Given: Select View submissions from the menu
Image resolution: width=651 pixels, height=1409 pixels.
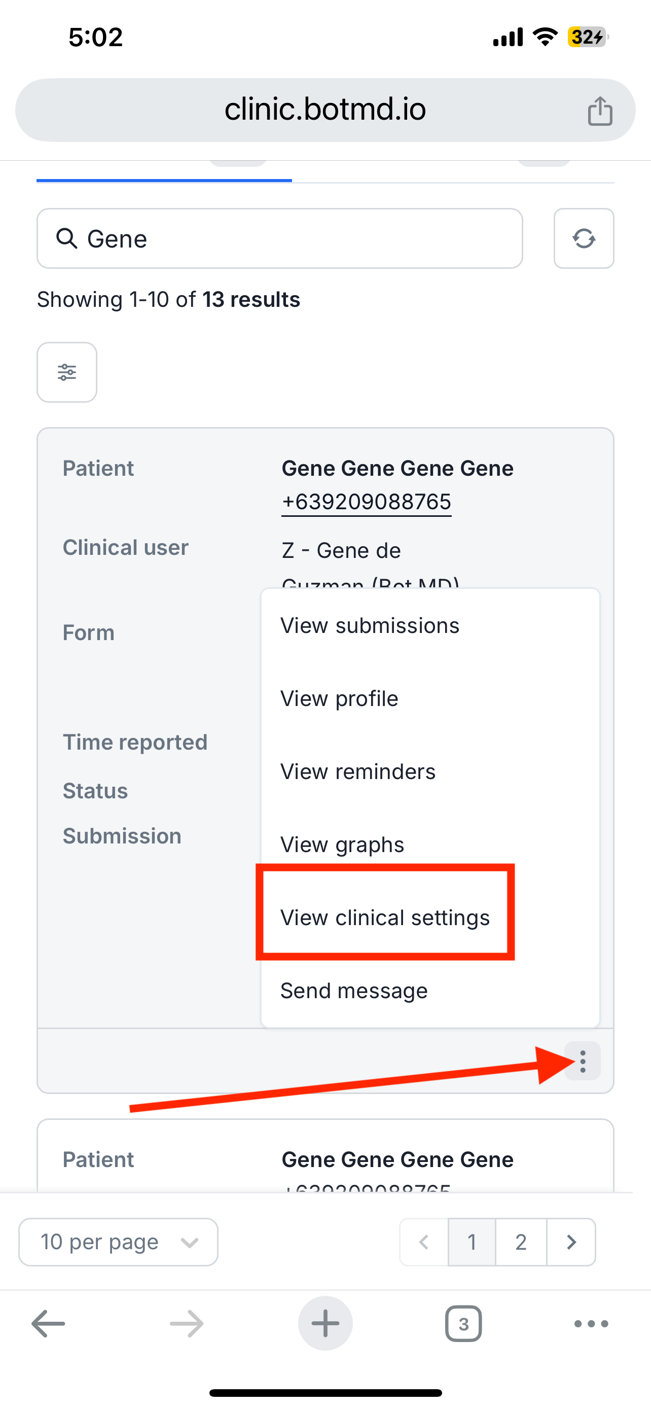Looking at the screenshot, I should click(370, 625).
